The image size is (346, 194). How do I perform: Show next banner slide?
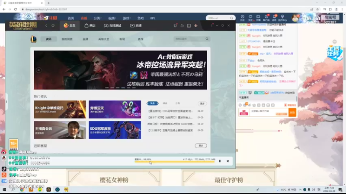pyautogui.click(x=202, y=70)
